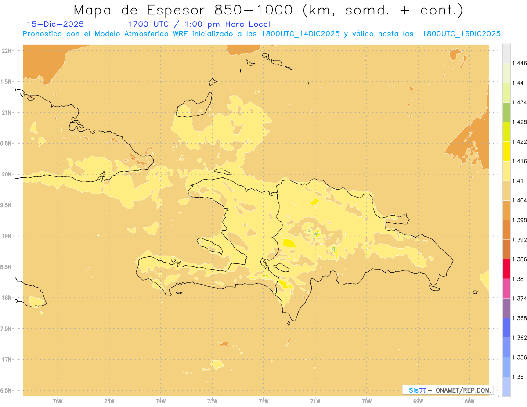Image resolution: width=527 pixels, height=407 pixels.
Task: Click the colorbar value "1.44"
Action: [x=517, y=83]
